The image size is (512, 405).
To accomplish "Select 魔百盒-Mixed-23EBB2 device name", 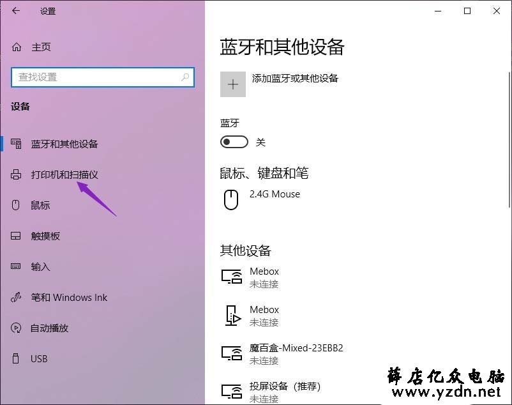I will (x=296, y=348).
